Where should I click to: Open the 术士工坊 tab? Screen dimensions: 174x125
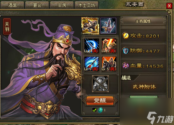pos(87,5)
